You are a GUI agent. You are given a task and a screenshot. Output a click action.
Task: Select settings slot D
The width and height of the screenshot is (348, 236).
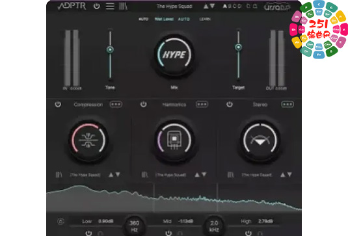239,7
